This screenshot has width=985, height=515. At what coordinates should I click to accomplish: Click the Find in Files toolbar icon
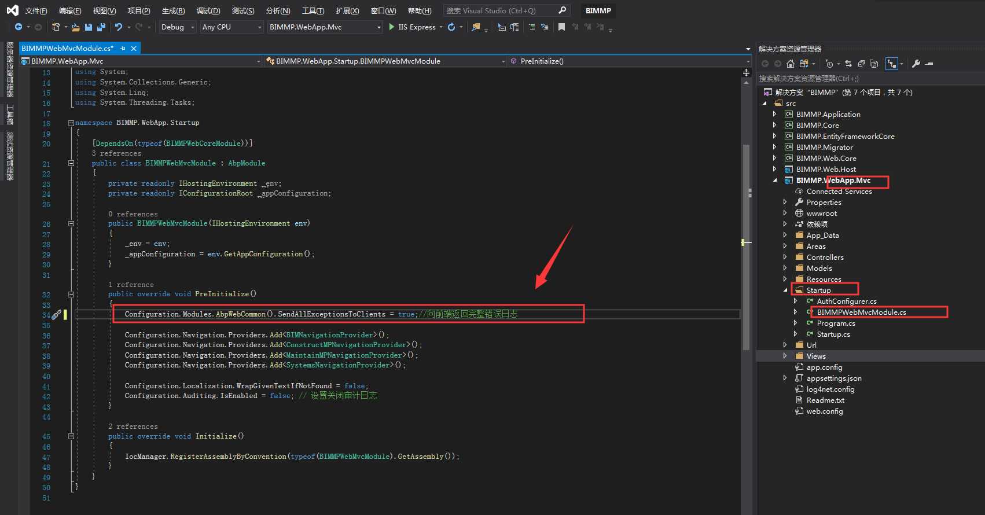(476, 27)
